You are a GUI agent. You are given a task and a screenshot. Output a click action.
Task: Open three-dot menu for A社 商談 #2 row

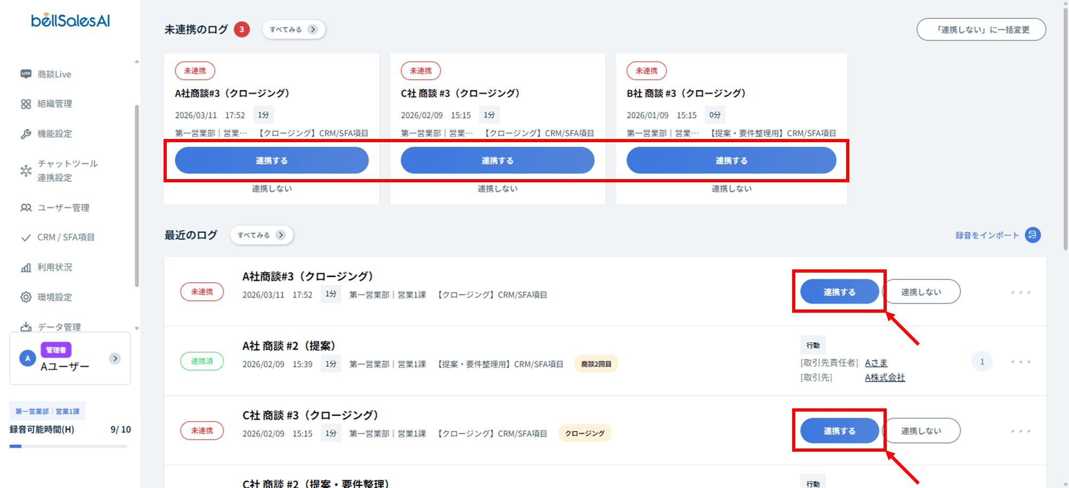1020,362
